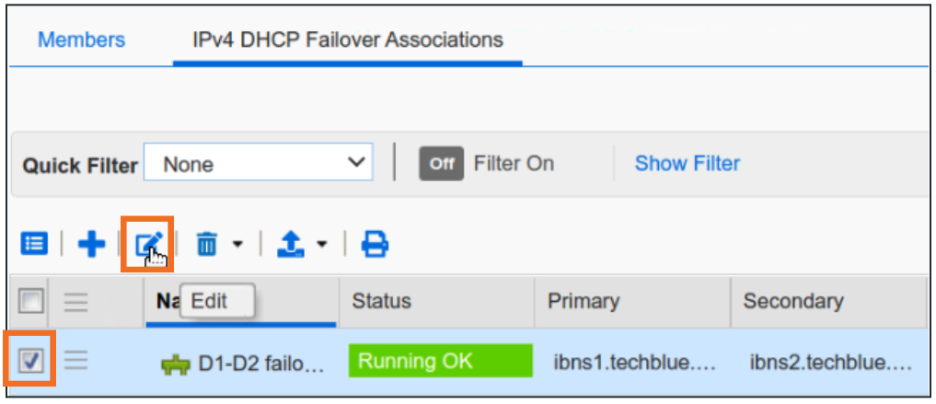Switch to the Members tab

coord(81,40)
